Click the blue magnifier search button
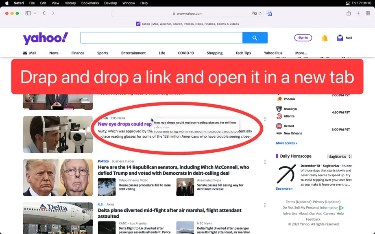The image size is (375, 234). 255,38
